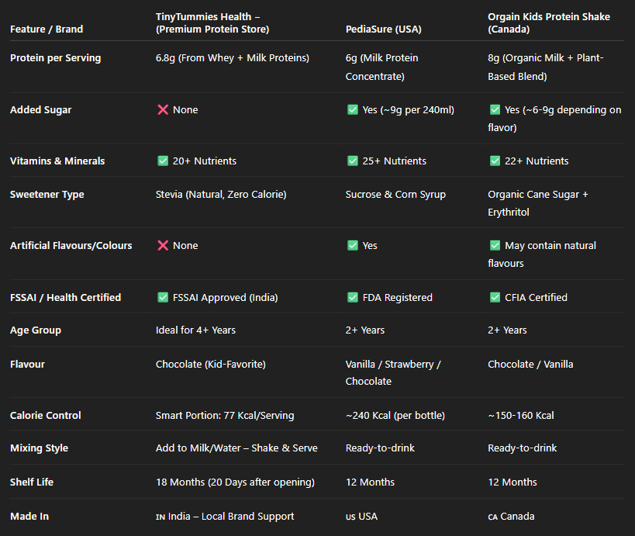Click the IN flag emblem before India
635x536 pixels.
(x=160, y=517)
